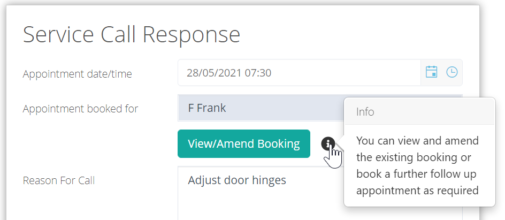
Task: Click the "Reason For Call" label
Action: [59, 180]
